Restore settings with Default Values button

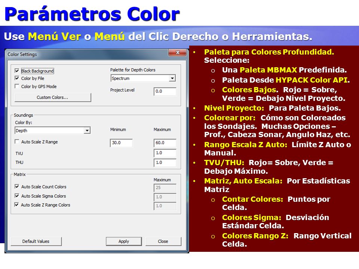pyautogui.click(x=36, y=241)
